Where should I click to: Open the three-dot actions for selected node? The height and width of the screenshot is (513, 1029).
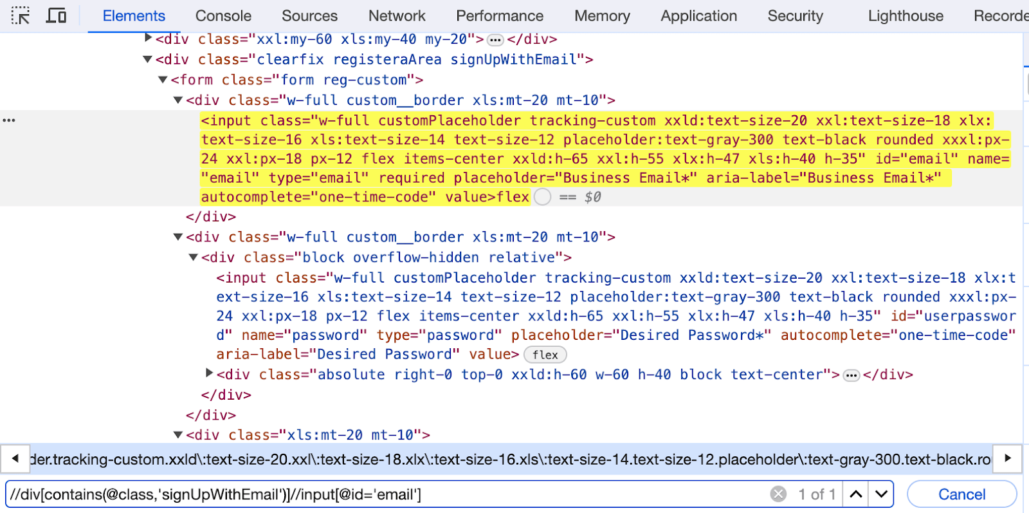point(9,120)
